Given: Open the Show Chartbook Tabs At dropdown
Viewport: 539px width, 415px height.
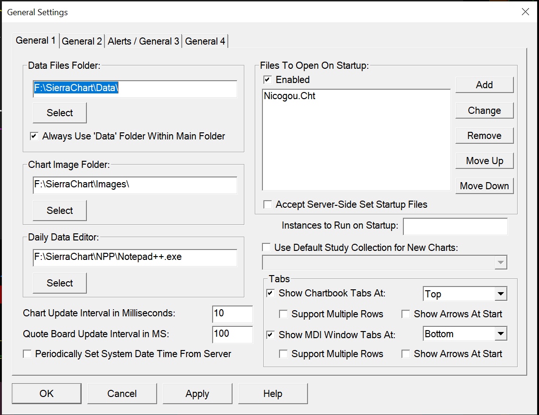Looking at the screenshot, I should [x=501, y=294].
